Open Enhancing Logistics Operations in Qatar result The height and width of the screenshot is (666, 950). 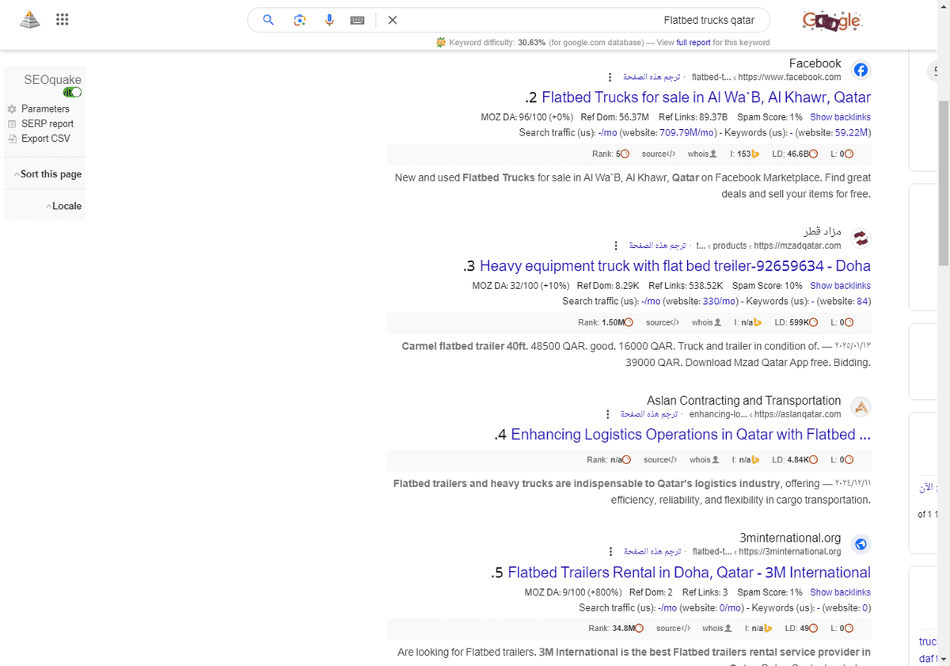coord(691,435)
